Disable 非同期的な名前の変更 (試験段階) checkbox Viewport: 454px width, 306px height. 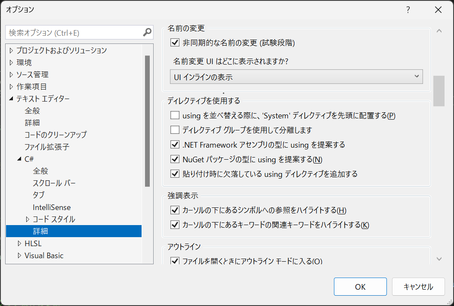click(175, 43)
